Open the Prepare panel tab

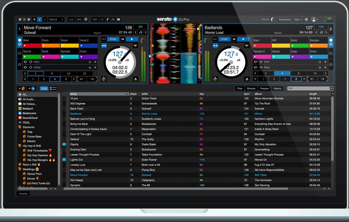(x=264, y=89)
